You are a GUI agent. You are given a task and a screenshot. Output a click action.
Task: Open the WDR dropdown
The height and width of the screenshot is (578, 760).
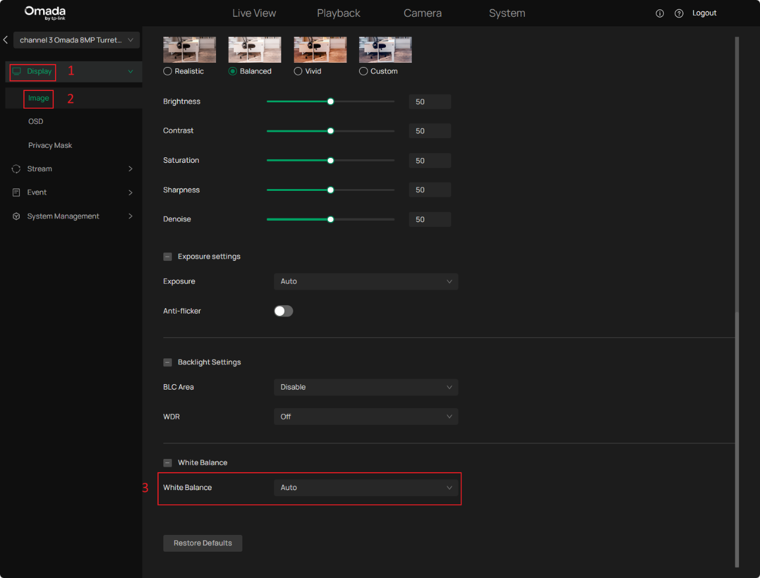tap(366, 416)
